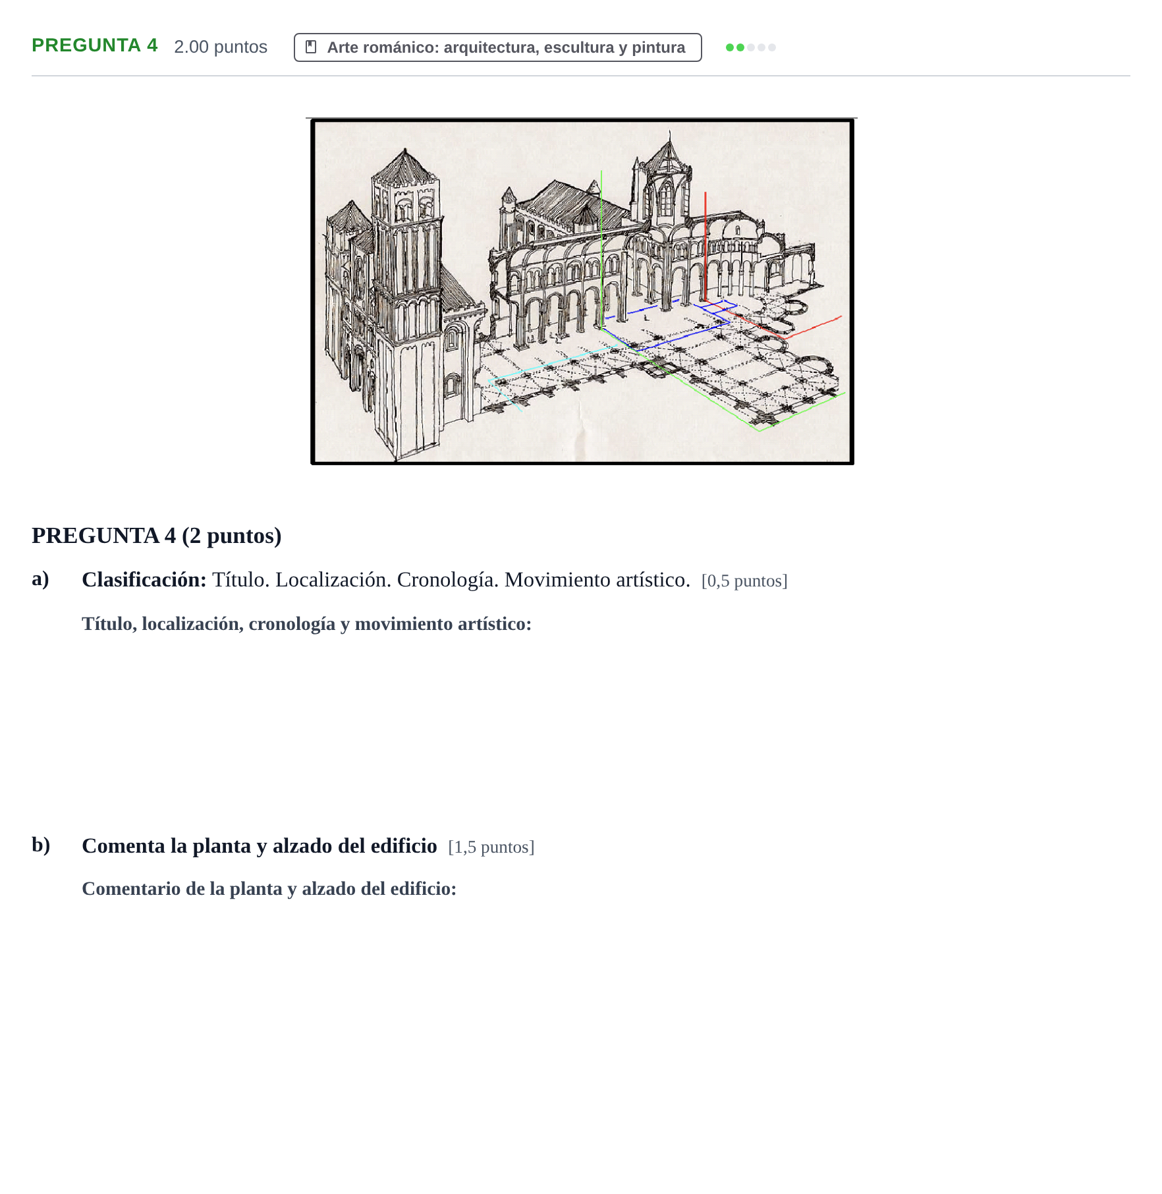Click the Título, localización, cronología answer label
Screen dimensions: 1162x1194
coord(306,623)
